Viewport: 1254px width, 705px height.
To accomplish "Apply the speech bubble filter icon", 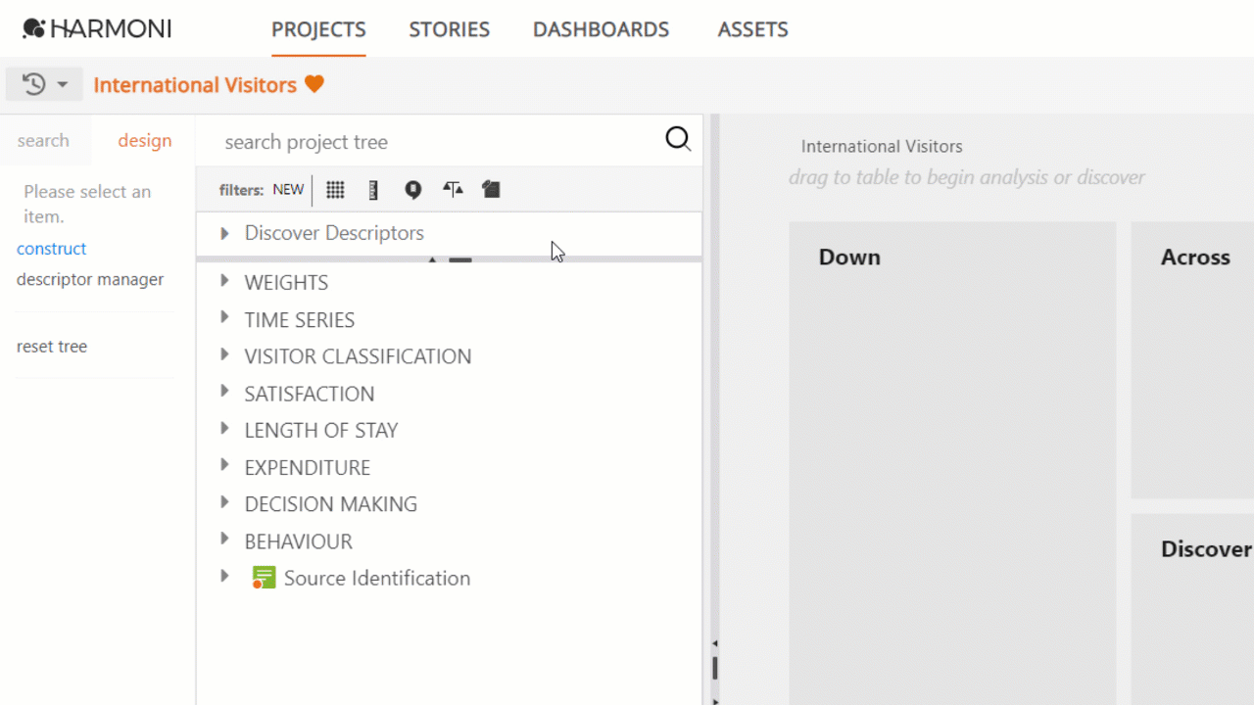I will click(413, 190).
